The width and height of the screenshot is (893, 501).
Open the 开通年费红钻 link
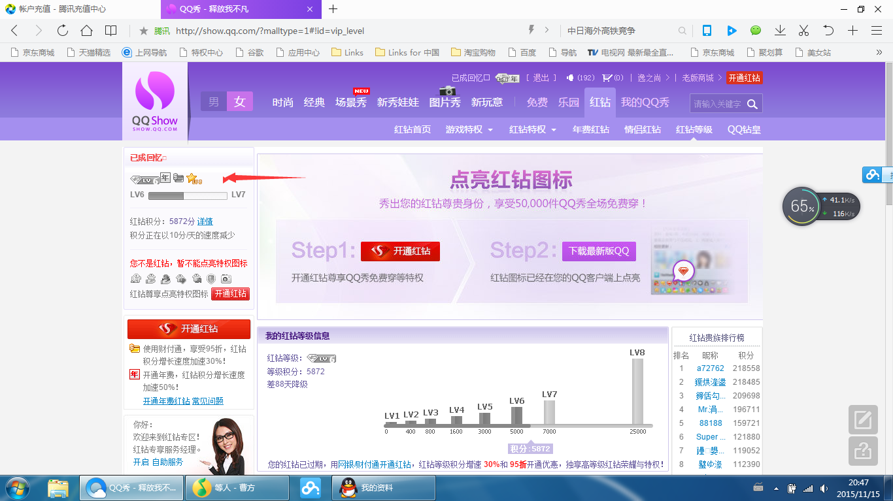(167, 401)
